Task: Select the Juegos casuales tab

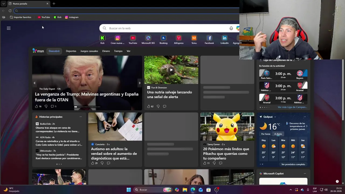Action: (x=89, y=51)
